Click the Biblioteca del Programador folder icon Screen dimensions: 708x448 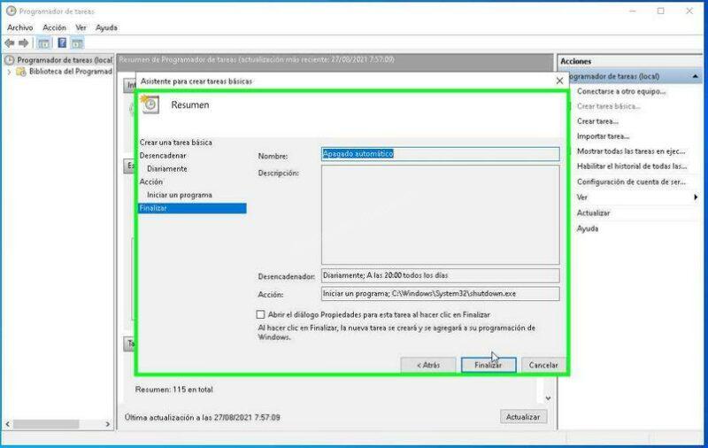(20, 72)
